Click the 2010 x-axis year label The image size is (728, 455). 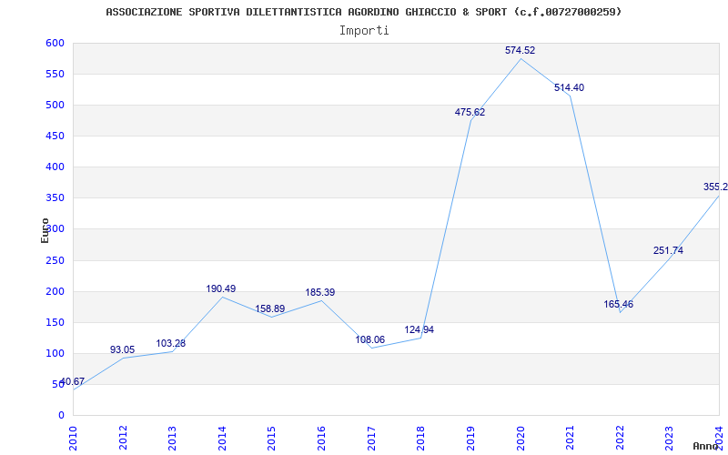tap(73, 438)
